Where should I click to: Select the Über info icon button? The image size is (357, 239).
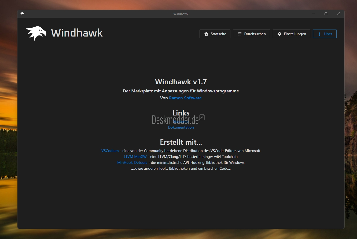tap(325, 34)
